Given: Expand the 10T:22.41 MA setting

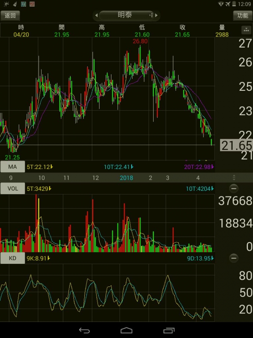Looking at the screenshot, I should tap(118, 167).
